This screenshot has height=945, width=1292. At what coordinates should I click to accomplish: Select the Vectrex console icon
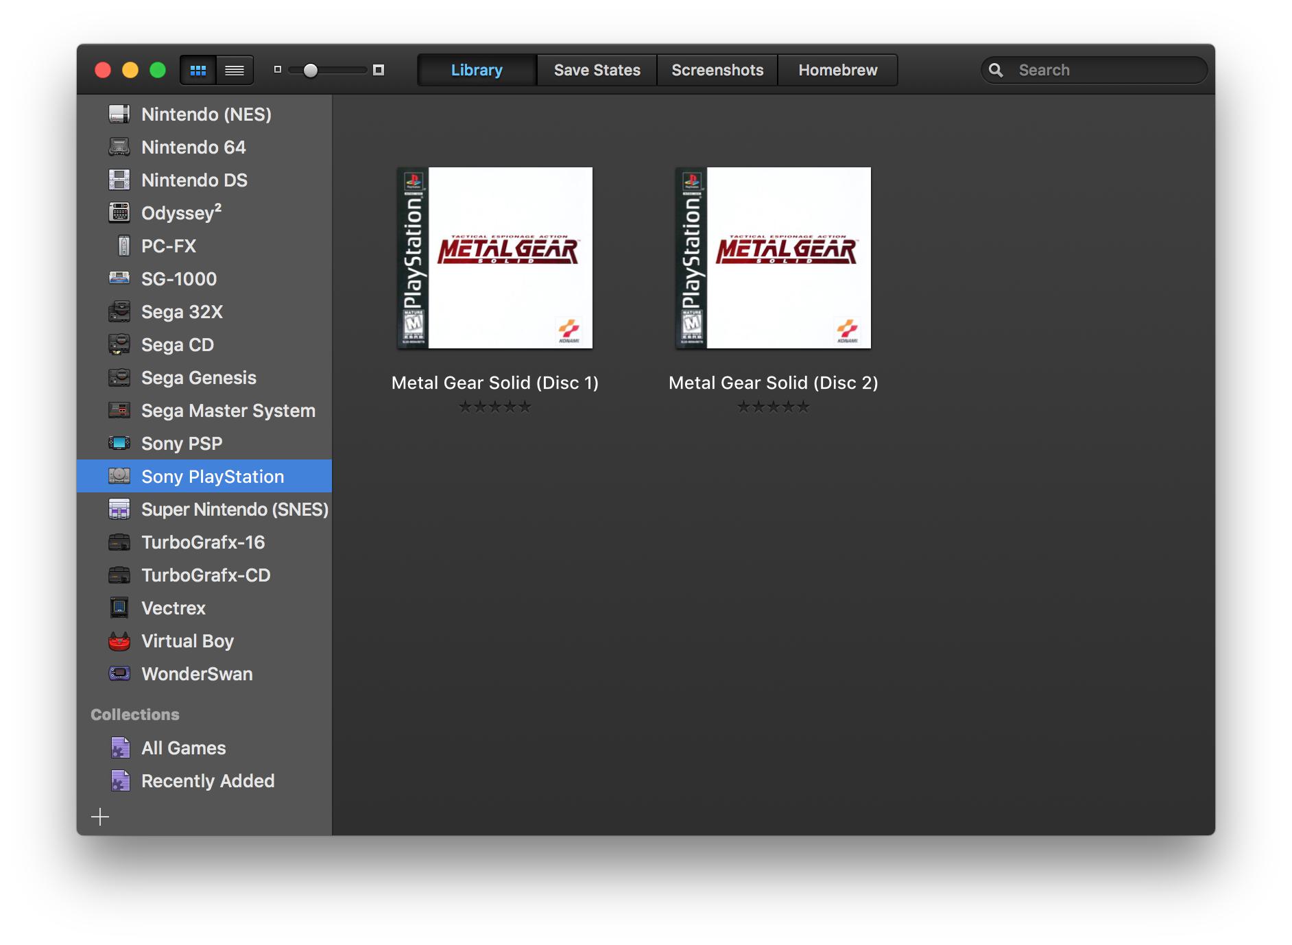pos(119,608)
